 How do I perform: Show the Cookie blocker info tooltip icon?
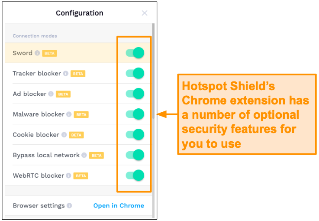(x=64, y=135)
